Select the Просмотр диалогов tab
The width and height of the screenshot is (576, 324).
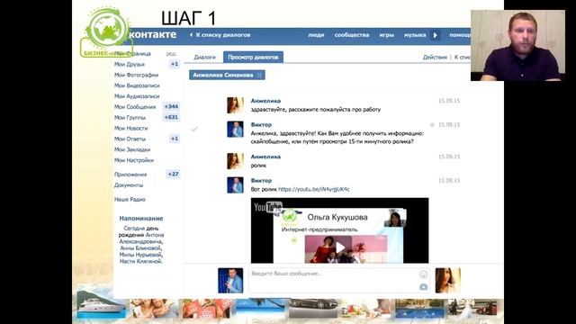[253, 58]
